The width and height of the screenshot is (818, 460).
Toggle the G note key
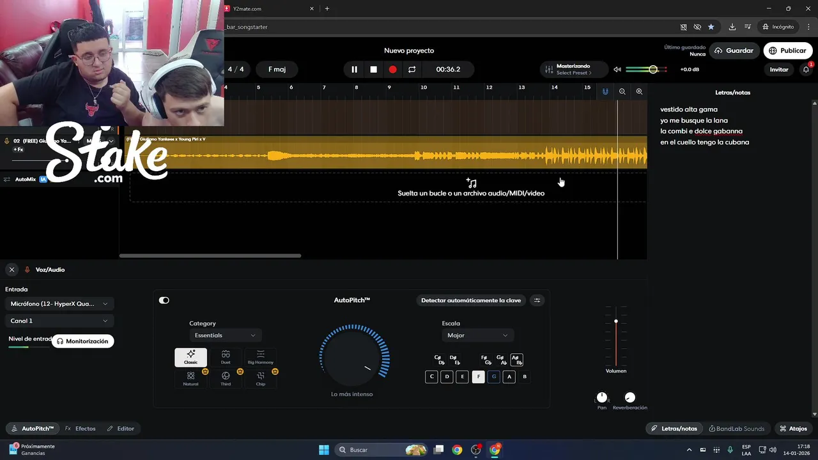[x=493, y=377]
